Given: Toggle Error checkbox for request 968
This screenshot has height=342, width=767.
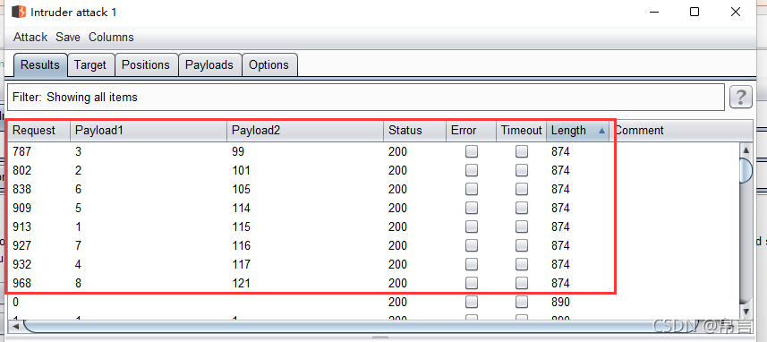Looking at the screenshot, I should click(x=472, y=283).
